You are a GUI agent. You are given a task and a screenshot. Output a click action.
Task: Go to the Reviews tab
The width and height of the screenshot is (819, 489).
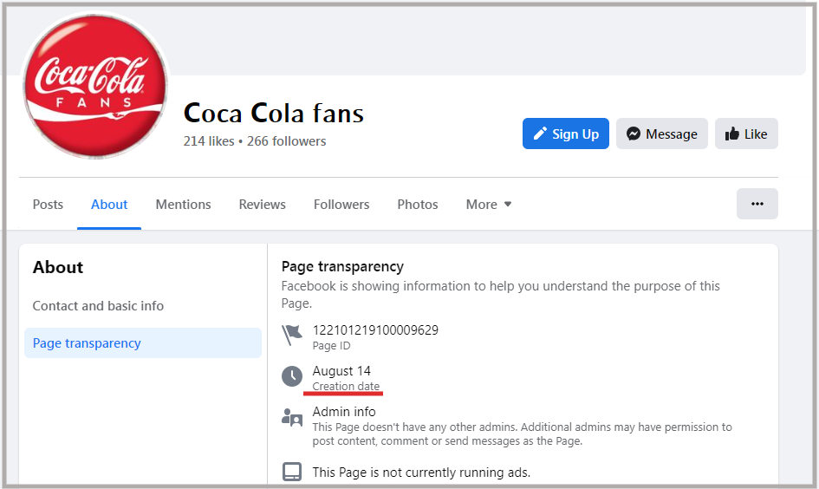pos(263,205)
